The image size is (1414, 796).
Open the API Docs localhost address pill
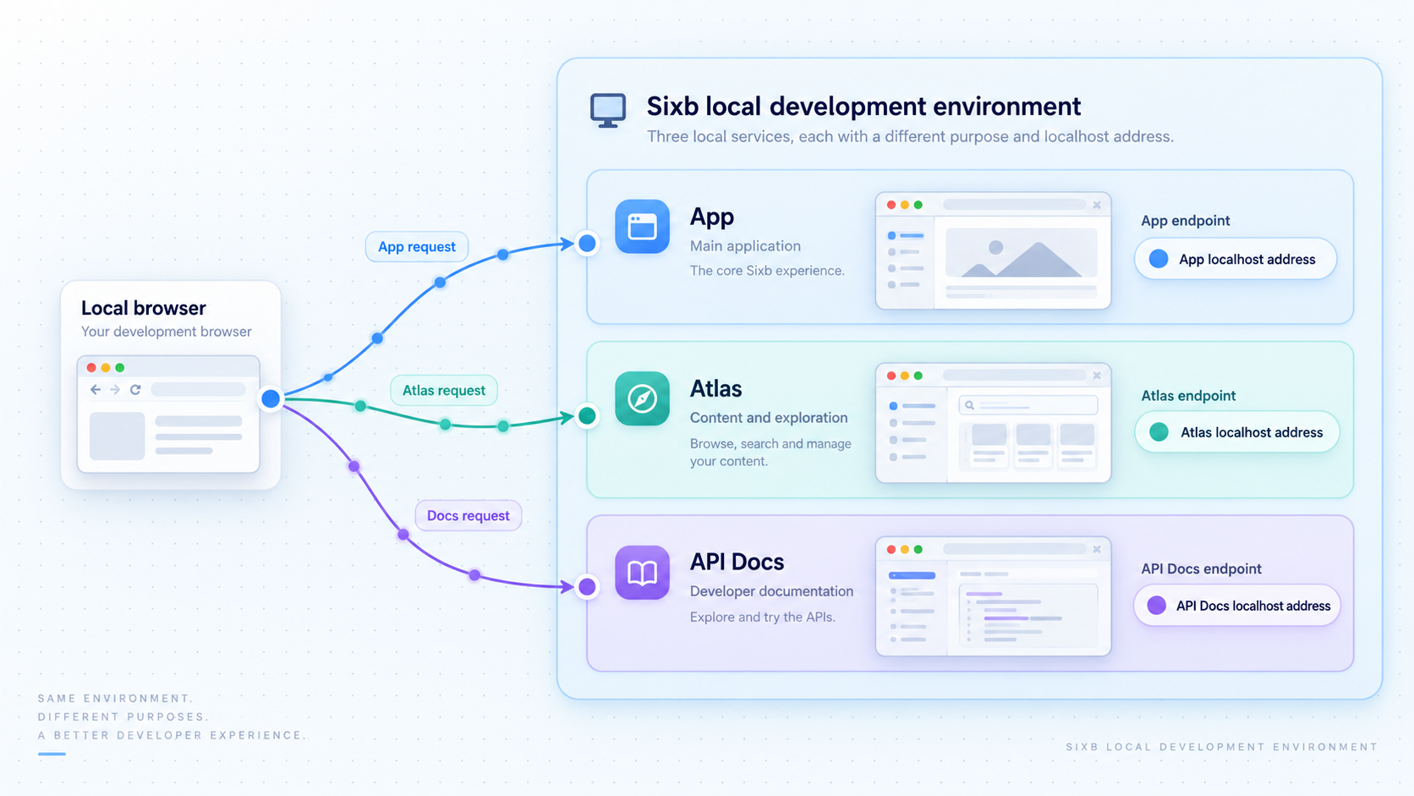[x=1237, y=606]
